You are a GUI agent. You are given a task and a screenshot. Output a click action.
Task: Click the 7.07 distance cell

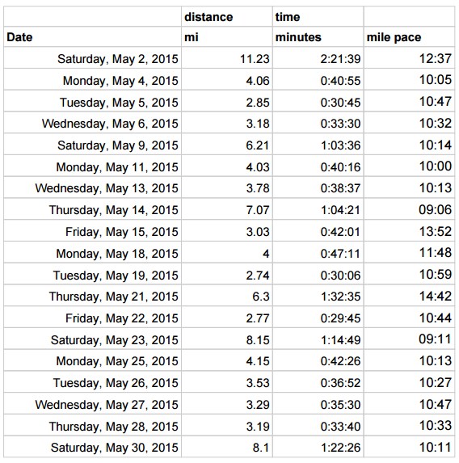227,209
